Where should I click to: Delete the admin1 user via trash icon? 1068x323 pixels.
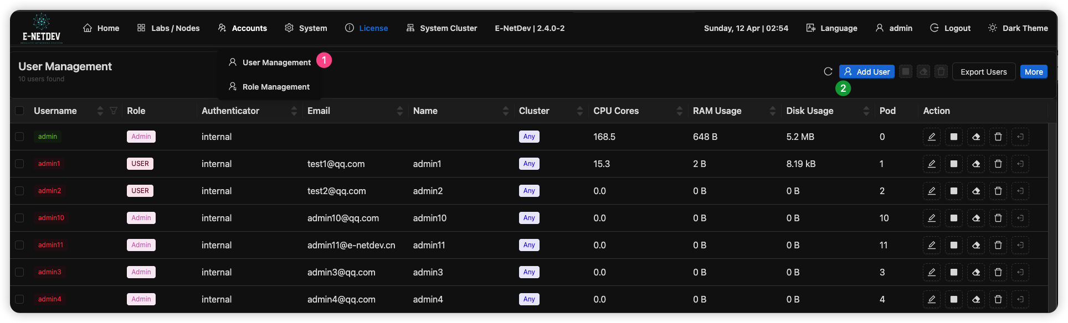[x=998, y=164]
